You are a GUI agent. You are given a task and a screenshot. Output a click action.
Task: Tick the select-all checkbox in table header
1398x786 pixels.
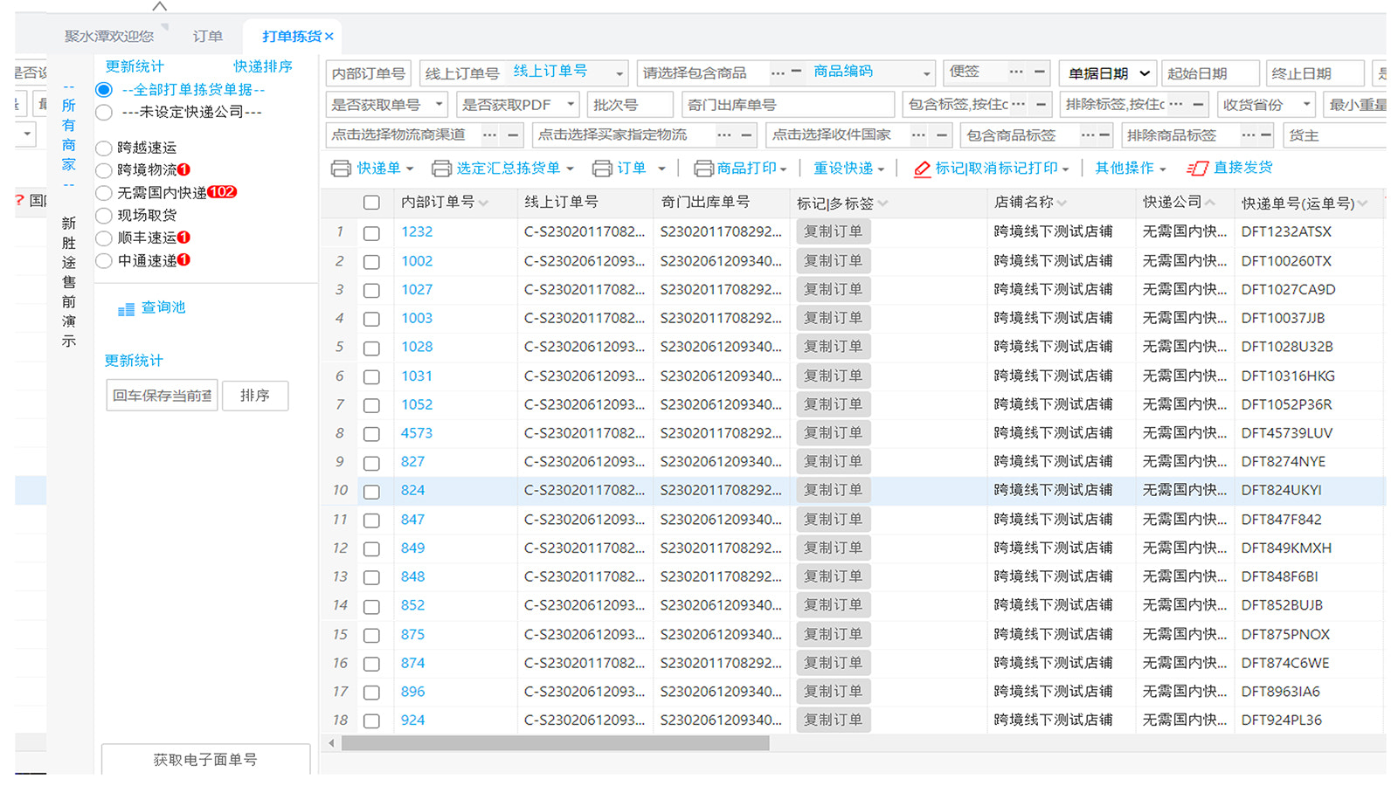(x=371, y=203)
